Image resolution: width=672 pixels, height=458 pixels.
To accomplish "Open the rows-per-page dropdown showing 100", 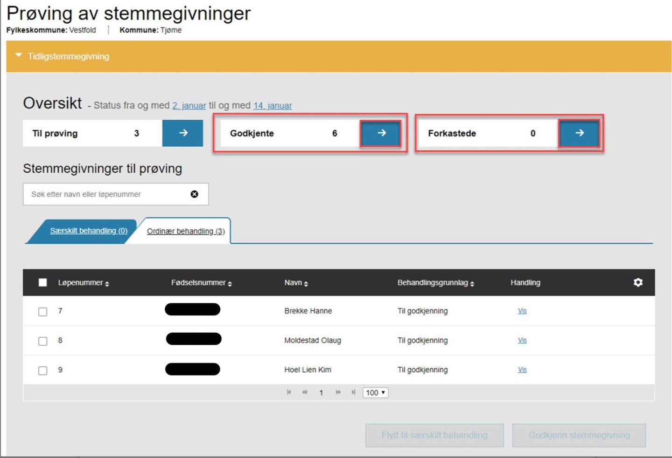I will (x=375, y=393).
